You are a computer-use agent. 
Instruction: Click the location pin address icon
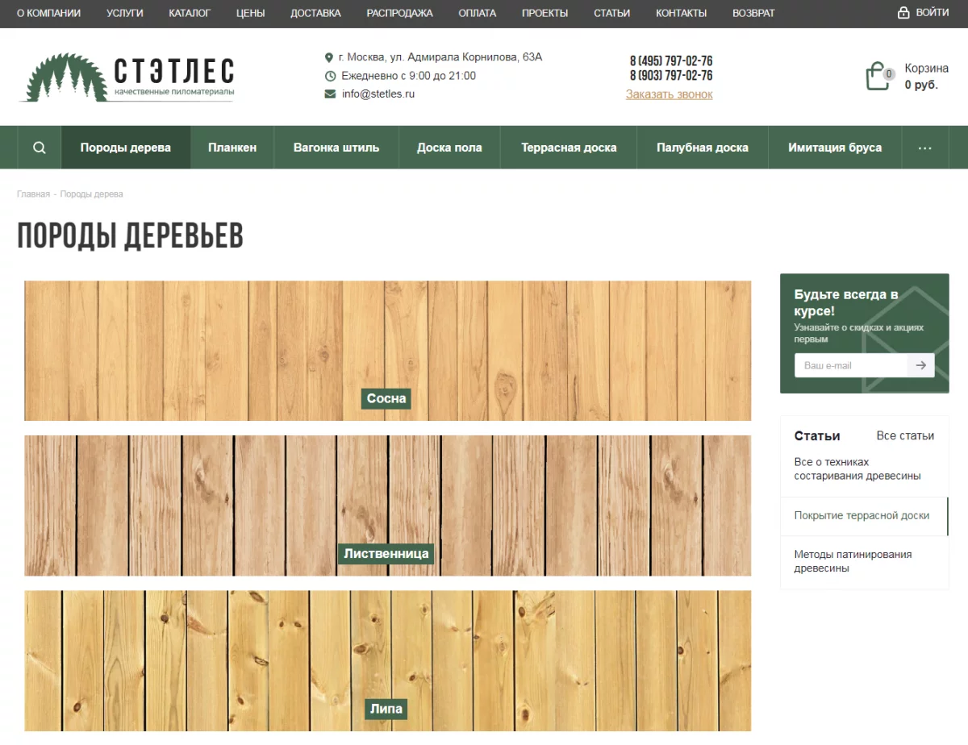[329, 57]
